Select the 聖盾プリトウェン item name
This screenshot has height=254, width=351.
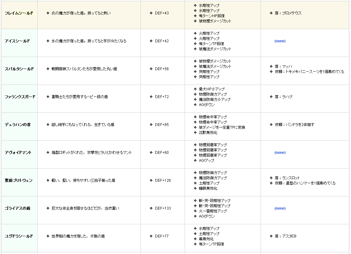[x=18, y=180]
